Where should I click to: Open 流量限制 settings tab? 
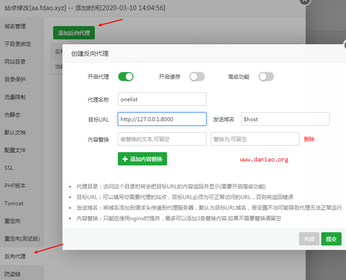[x=22, y=97]
